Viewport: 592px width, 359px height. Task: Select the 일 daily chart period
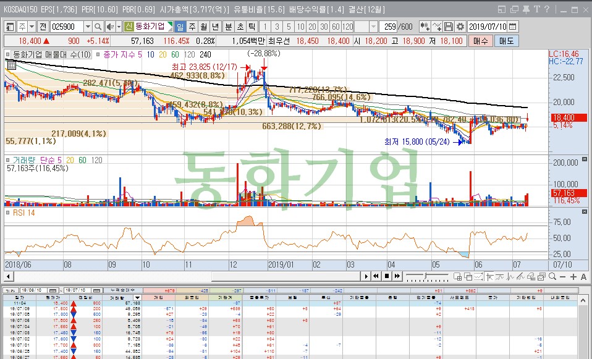click(x=180, y=27)
